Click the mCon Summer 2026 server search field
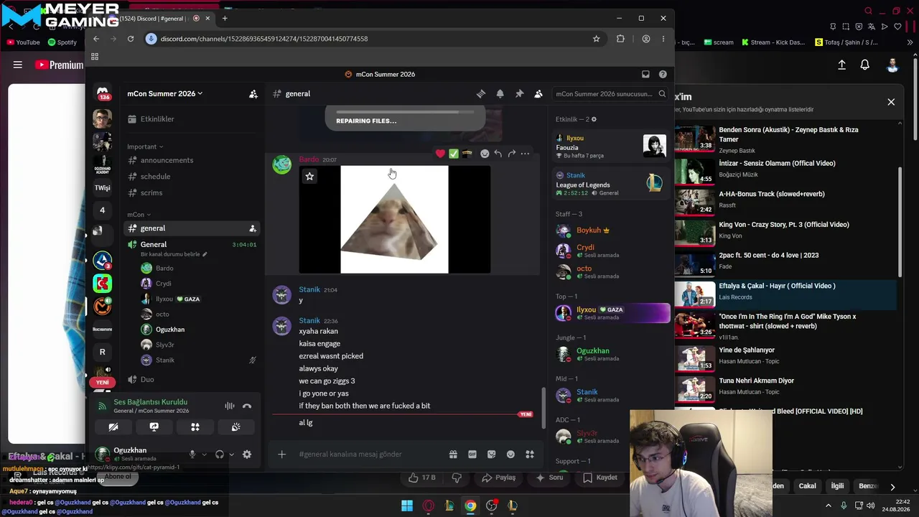The image size is (919, 517). point(610,94)
